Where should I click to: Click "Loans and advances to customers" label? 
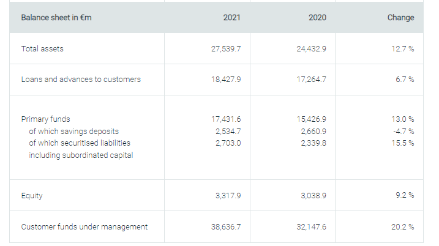pyautogui.click(x=81, y=80)
